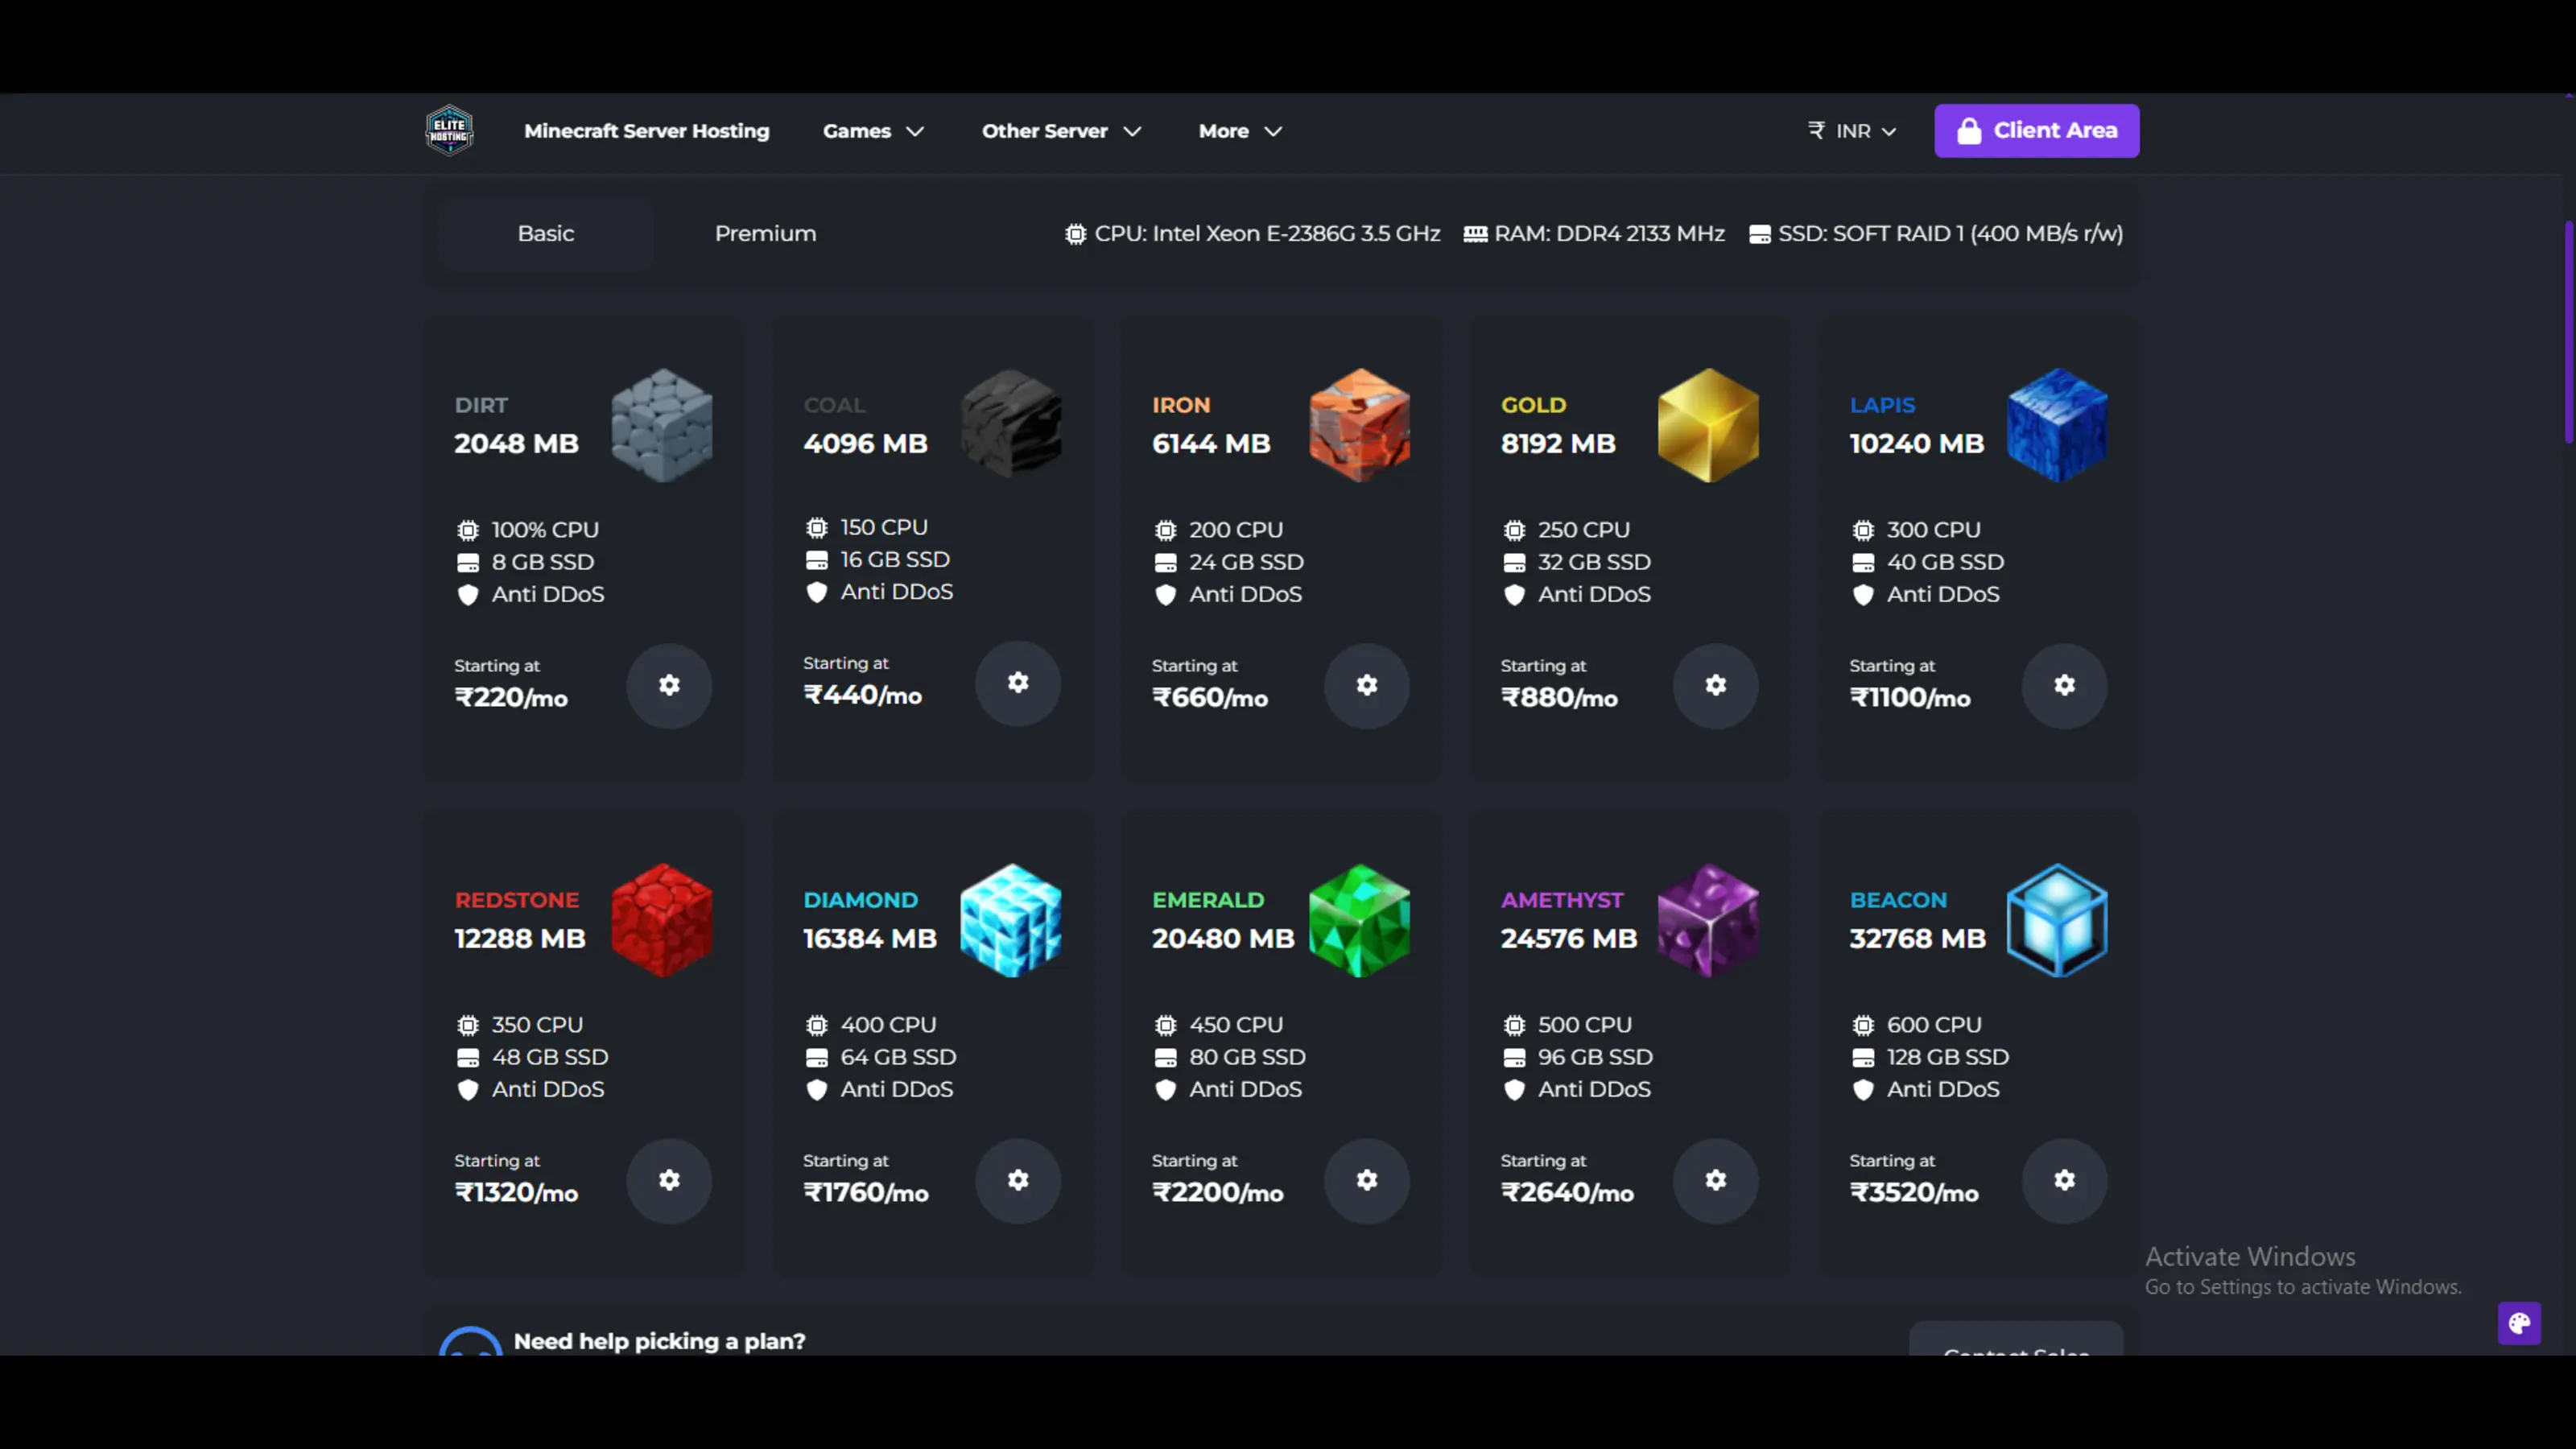Change currency with INR selector
This screenshot has width=2576, height=1449.
click(x=1852, y=131)
